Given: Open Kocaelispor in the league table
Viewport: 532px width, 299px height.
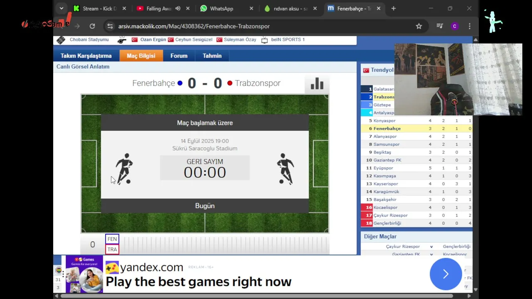Looking at the screenshot, I should tap(385, 207).
